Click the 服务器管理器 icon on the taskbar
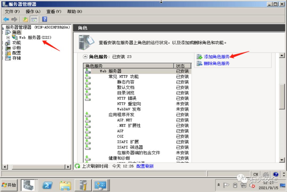The width and height of the screenshot is (287, 192). (29, 185)
